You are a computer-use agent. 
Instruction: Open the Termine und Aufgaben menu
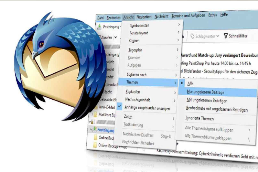pyautogui.click(x=188, y=15)
